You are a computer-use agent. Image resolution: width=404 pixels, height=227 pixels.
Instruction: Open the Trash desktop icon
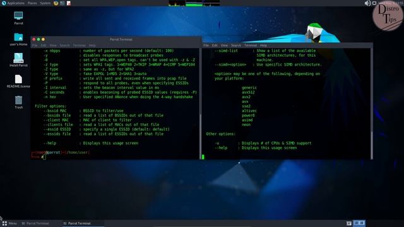coord(18,102)
